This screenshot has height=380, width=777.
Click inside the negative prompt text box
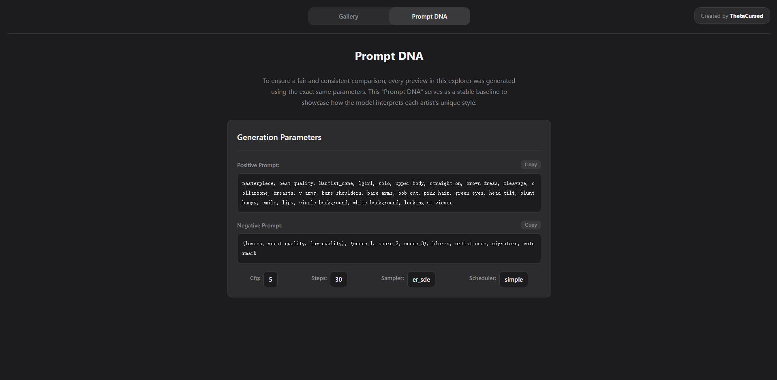389,248
